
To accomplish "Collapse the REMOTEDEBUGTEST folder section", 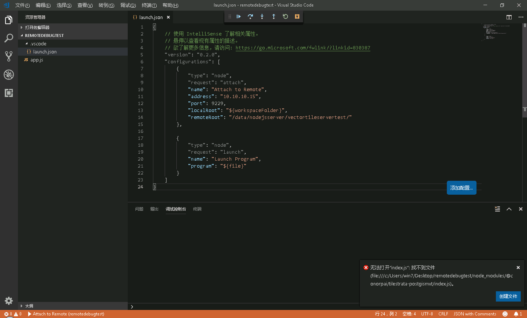I will coord(73,35).
